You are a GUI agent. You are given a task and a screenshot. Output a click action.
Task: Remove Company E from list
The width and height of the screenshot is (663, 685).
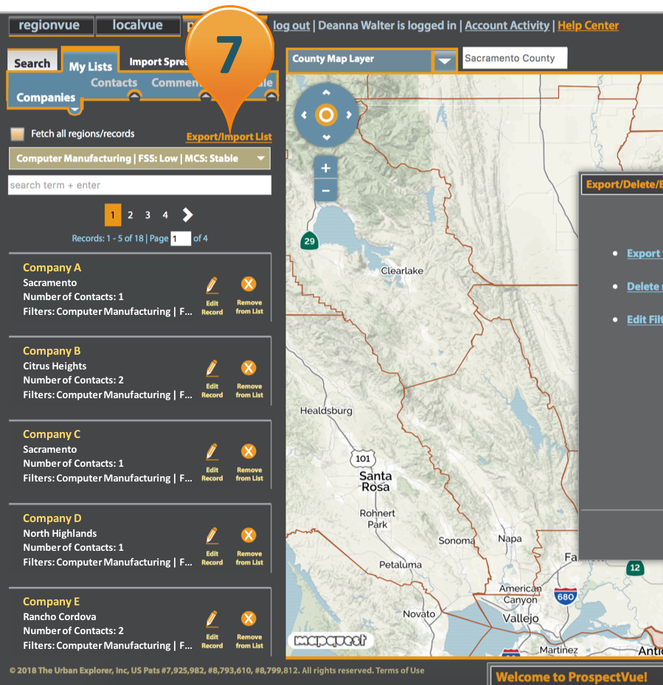pos(249,619)
